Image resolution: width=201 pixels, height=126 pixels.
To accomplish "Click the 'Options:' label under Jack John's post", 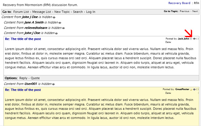I will coord(11,78).
